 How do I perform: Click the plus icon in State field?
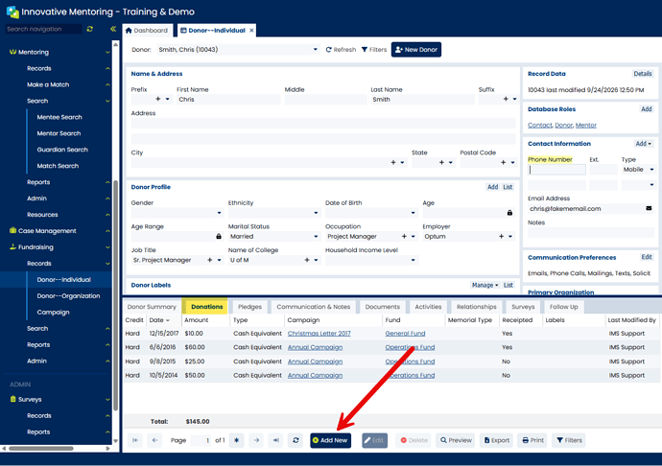(441, 162)
